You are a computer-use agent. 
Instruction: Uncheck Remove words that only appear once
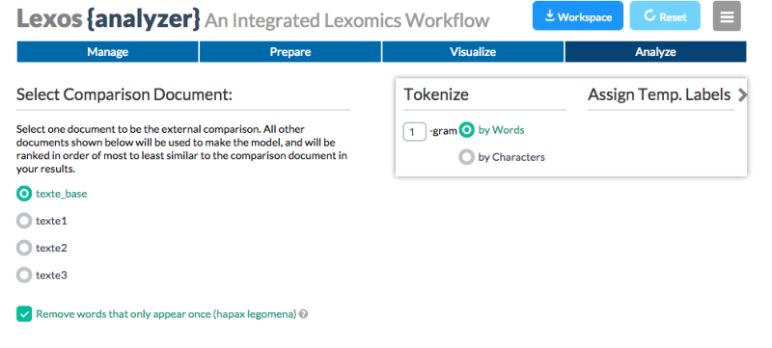coord(23,313)
